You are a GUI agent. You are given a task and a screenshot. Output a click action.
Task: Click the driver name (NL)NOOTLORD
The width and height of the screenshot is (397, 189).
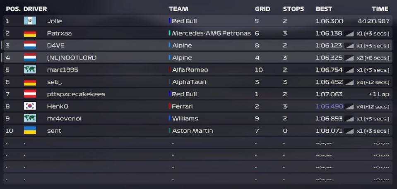72,57
